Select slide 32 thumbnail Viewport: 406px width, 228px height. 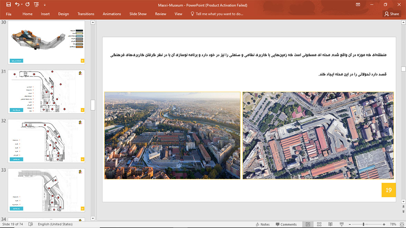[46, 141]
